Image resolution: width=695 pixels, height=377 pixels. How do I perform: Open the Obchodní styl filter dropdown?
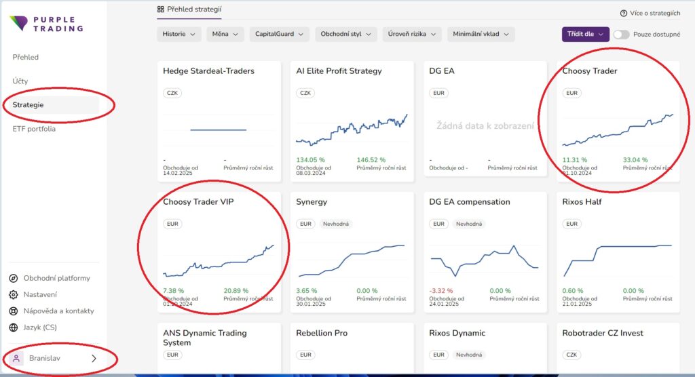pos(345,34)
